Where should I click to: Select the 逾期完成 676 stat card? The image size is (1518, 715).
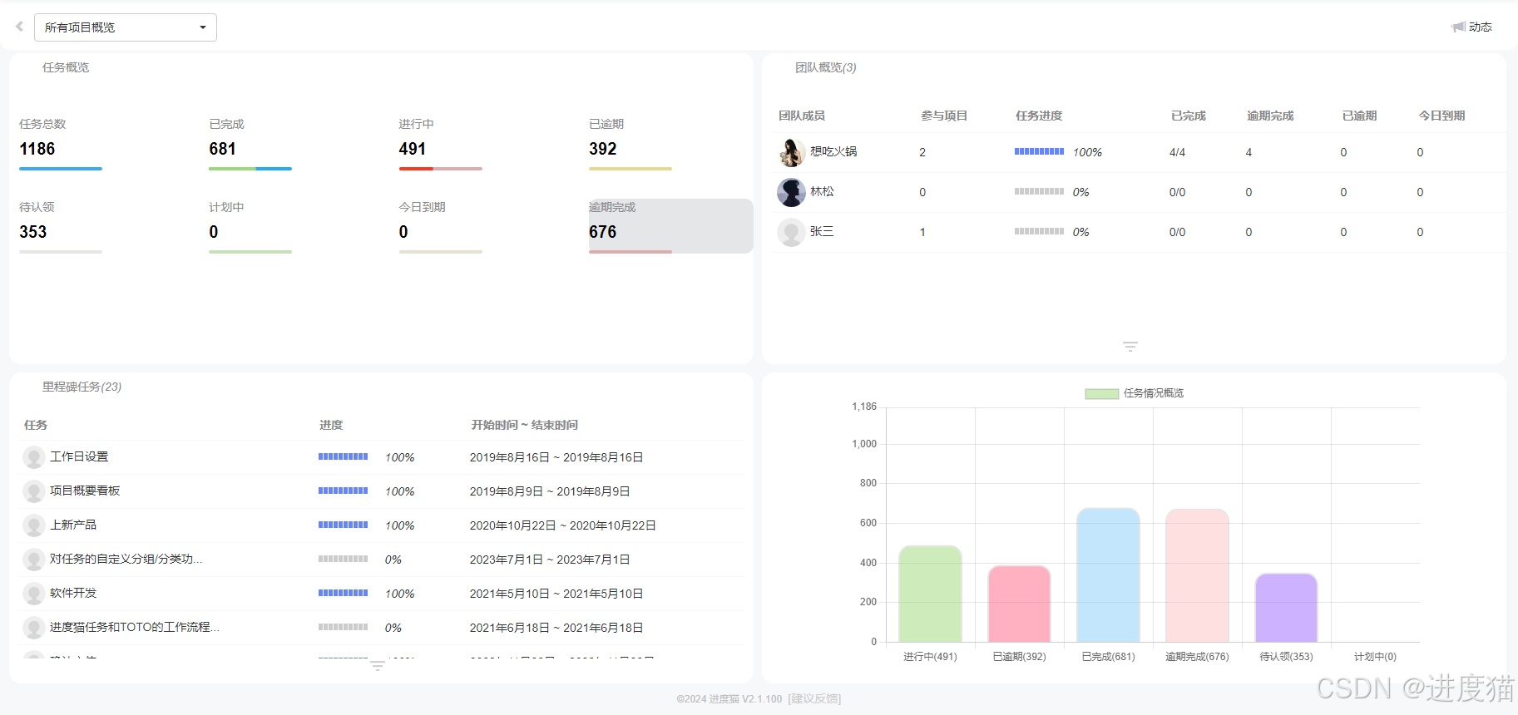670,226
